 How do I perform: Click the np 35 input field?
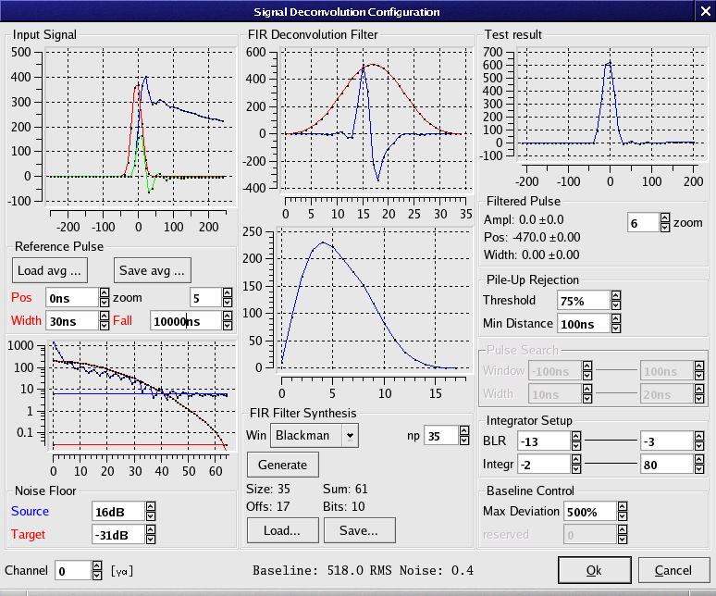tap(441, 436)
